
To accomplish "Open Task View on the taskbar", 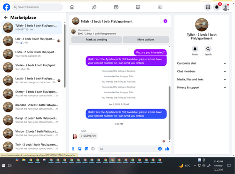I will click(x=10, y=166).
